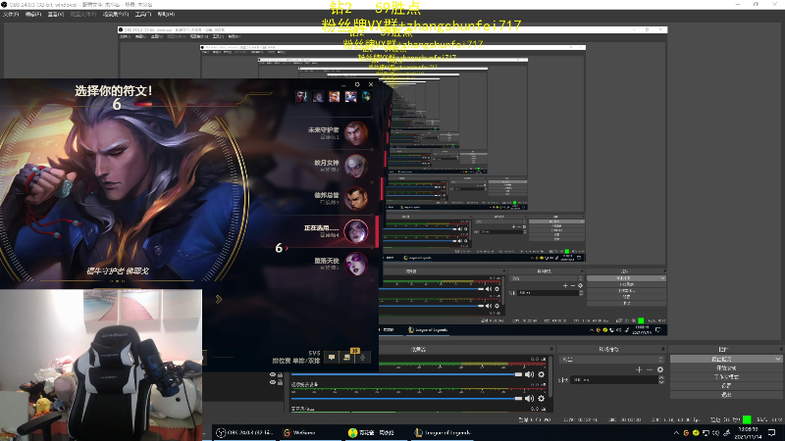Select the 未来守护者 teammate portrait

(x=356, y=133)
